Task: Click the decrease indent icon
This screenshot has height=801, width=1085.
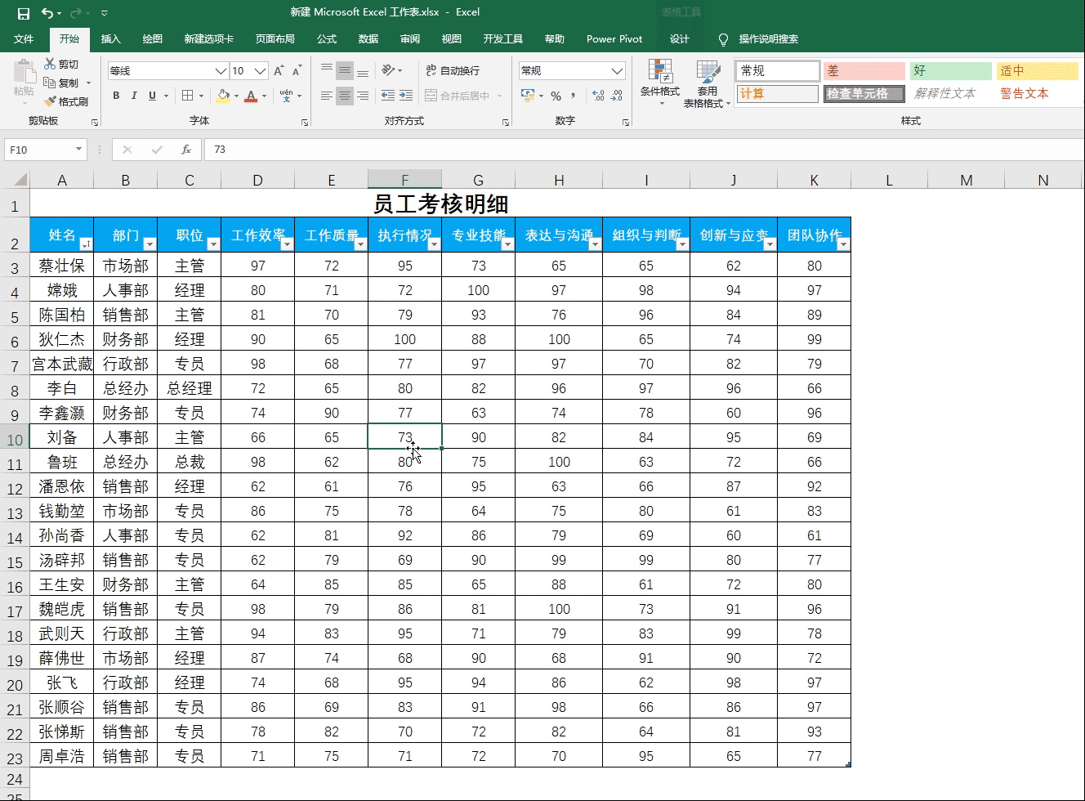Action: [388, 96]
